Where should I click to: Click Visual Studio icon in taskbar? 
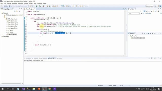point(23,89)
